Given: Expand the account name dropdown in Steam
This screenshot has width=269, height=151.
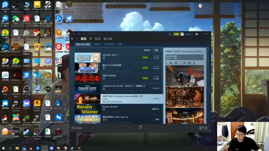Looking at the screenshot, I should (189, 34).
